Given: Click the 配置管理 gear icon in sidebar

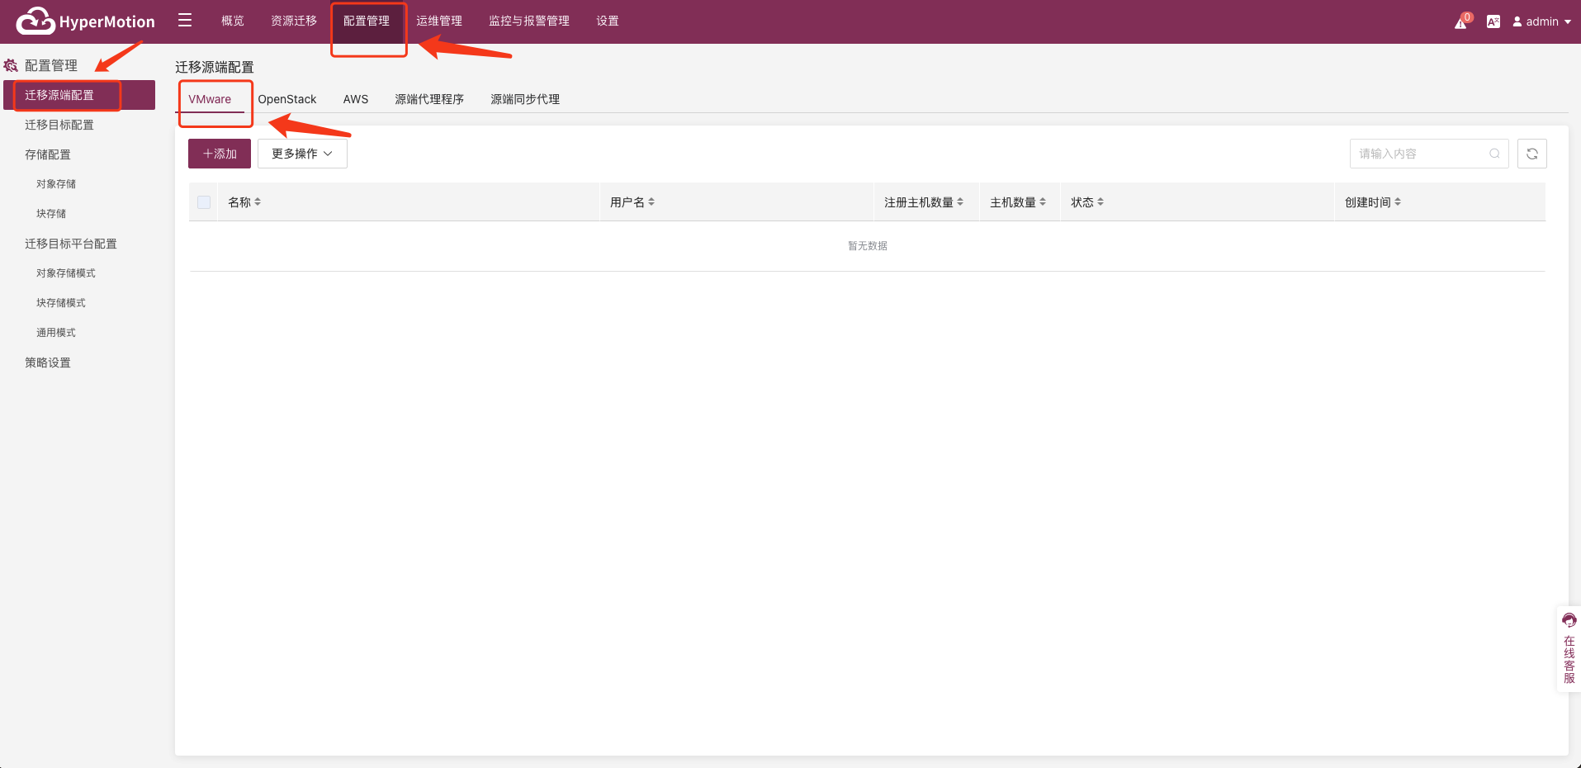Looking at the screenshot, I should (11, 65).
